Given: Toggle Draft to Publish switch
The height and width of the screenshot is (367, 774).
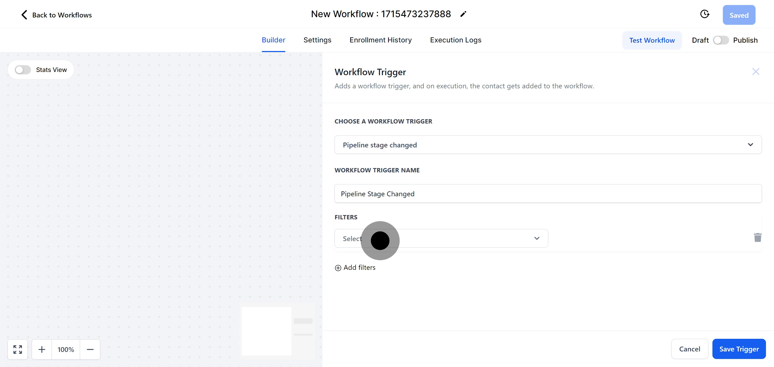Looking at the screenshot, I should point(721,40).
